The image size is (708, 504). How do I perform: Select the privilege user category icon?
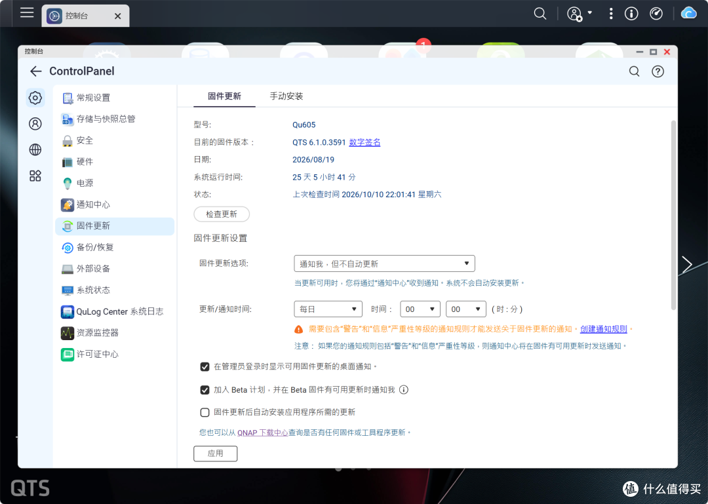click(35, 124)
